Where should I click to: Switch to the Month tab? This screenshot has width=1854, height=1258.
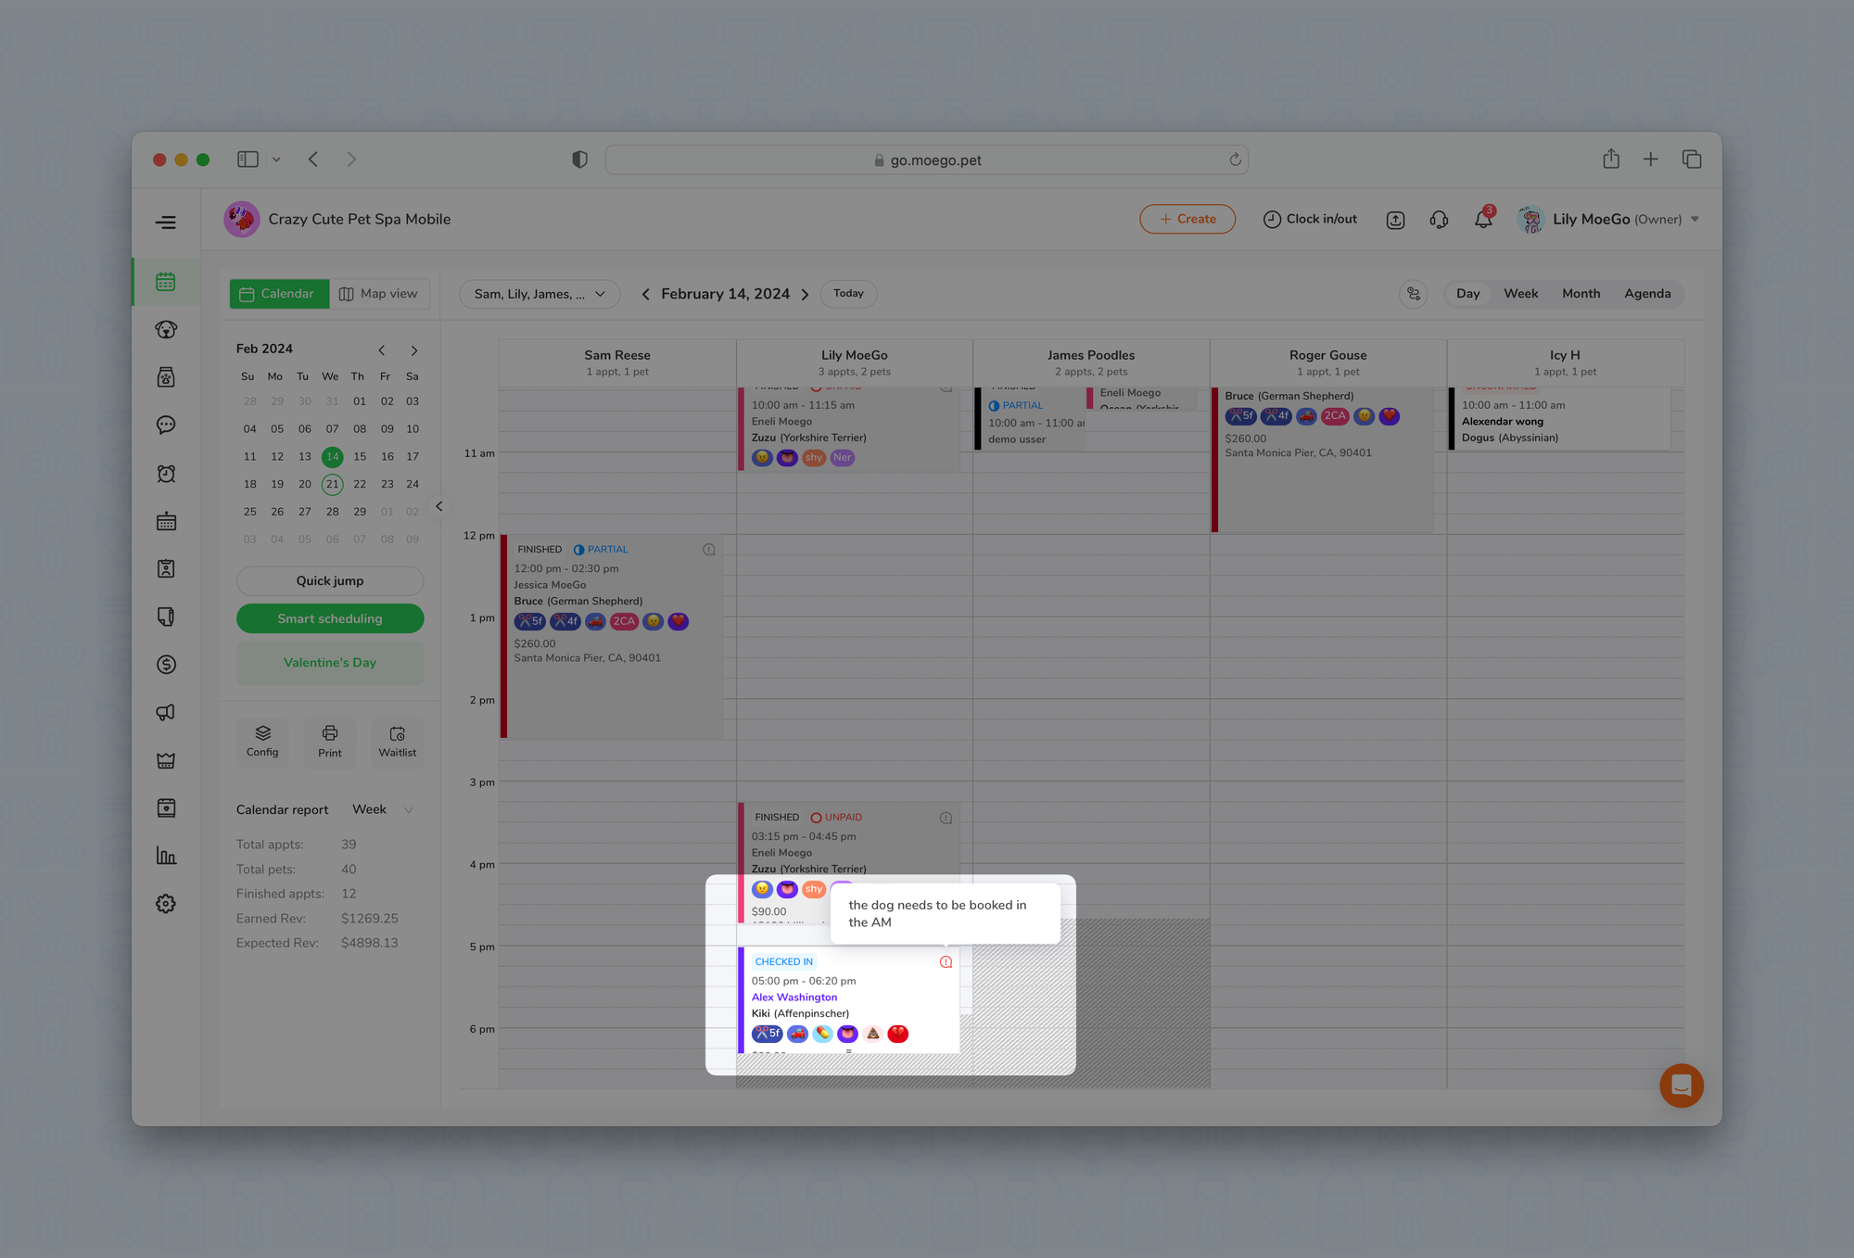pyautogui.click(x=1581, y=294)
